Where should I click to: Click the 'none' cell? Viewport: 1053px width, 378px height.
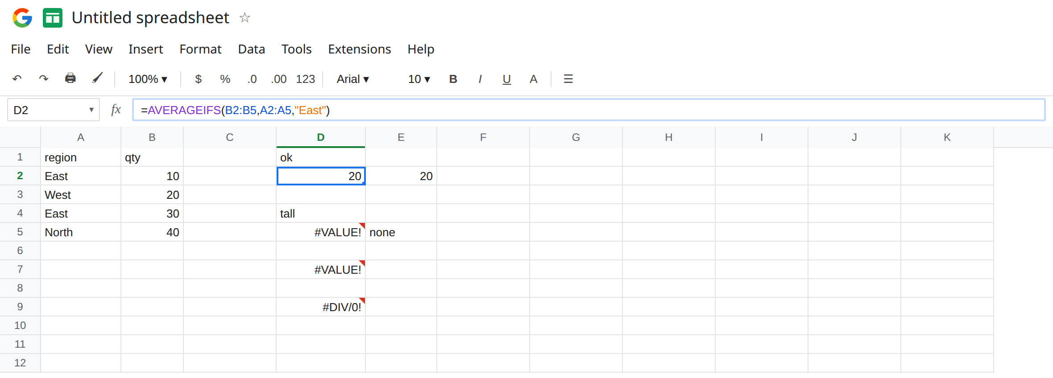(x=401, y=232)
